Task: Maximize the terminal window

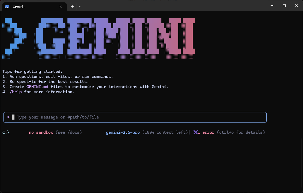Action: (284, 6)
